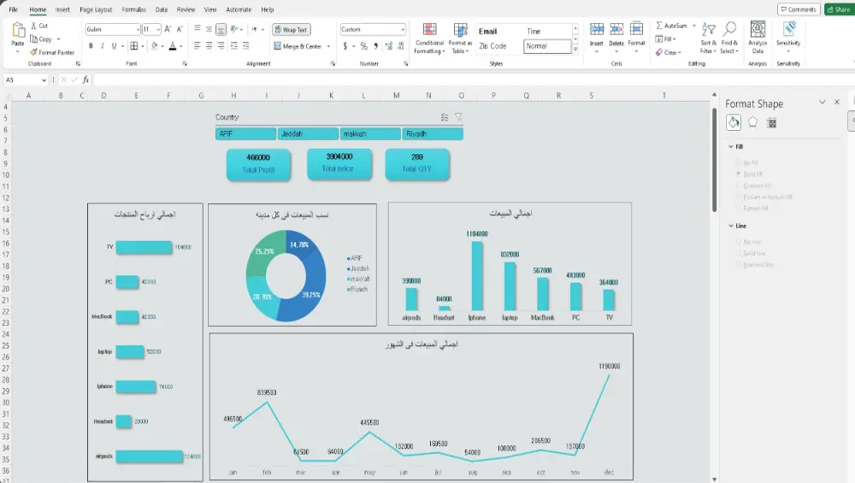Align text to the left
This screenshot has height=483, width=855.
pos(198,46)
